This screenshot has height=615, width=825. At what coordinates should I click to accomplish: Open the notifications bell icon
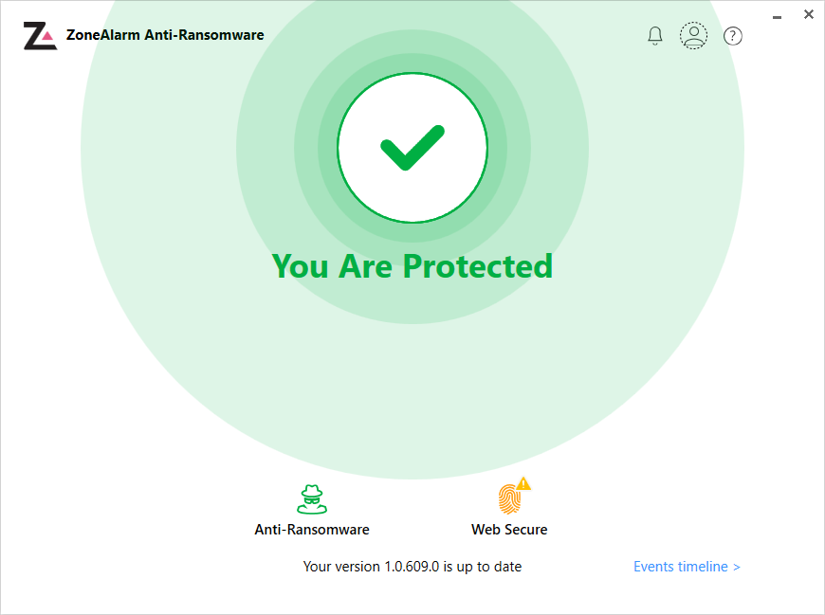654,35
